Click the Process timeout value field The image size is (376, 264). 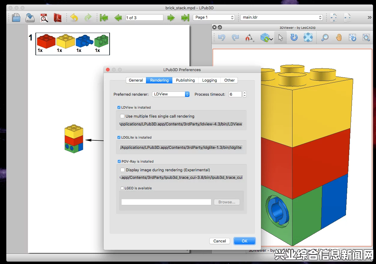235,94
